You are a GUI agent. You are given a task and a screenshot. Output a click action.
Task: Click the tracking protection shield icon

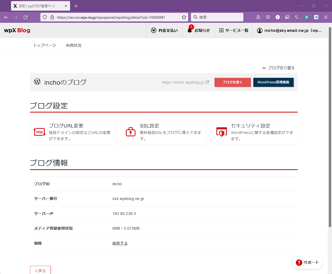[x=45, y=17]
